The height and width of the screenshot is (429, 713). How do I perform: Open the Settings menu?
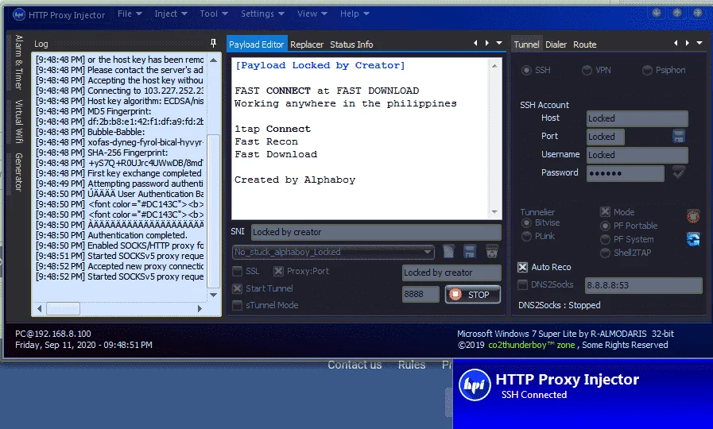point(262,14)
